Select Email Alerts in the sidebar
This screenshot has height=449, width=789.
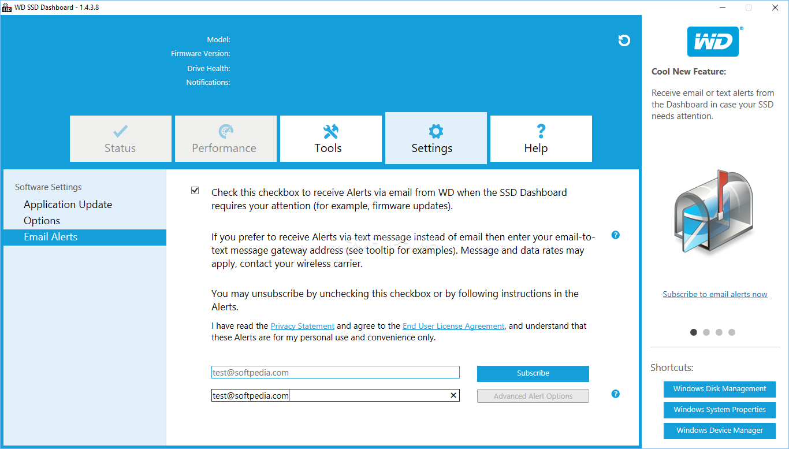coord(85,237)
